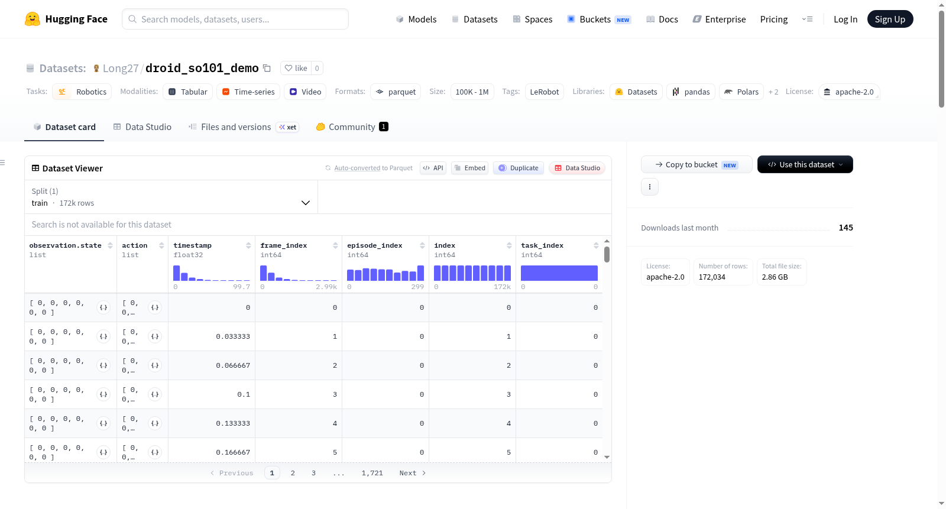946x509 pixels.
Task: Go to Models in top navigation
Action: (x=416, y=20)
